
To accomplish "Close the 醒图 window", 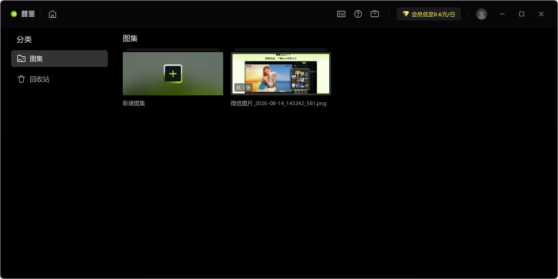I will [x=541, y=14].
